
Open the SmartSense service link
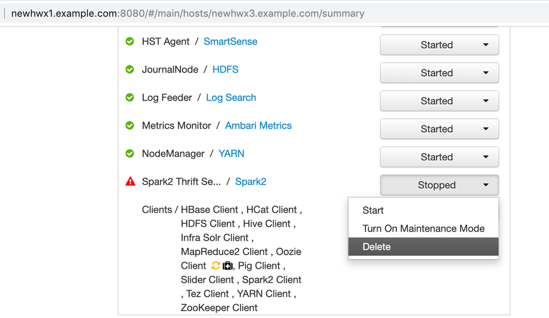coord(230,42)
